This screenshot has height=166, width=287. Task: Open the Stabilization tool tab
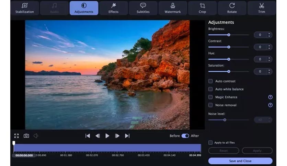coord(25,8)
